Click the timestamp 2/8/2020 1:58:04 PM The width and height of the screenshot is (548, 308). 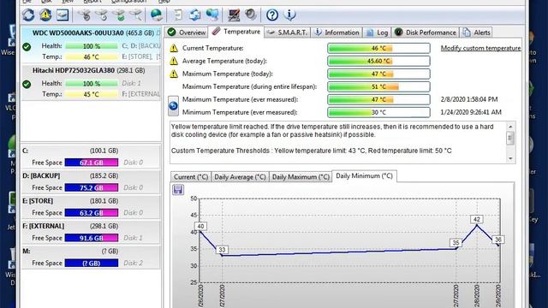469,99
